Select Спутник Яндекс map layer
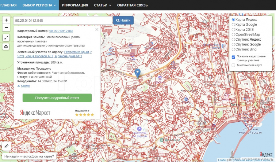 coord(233,39)
